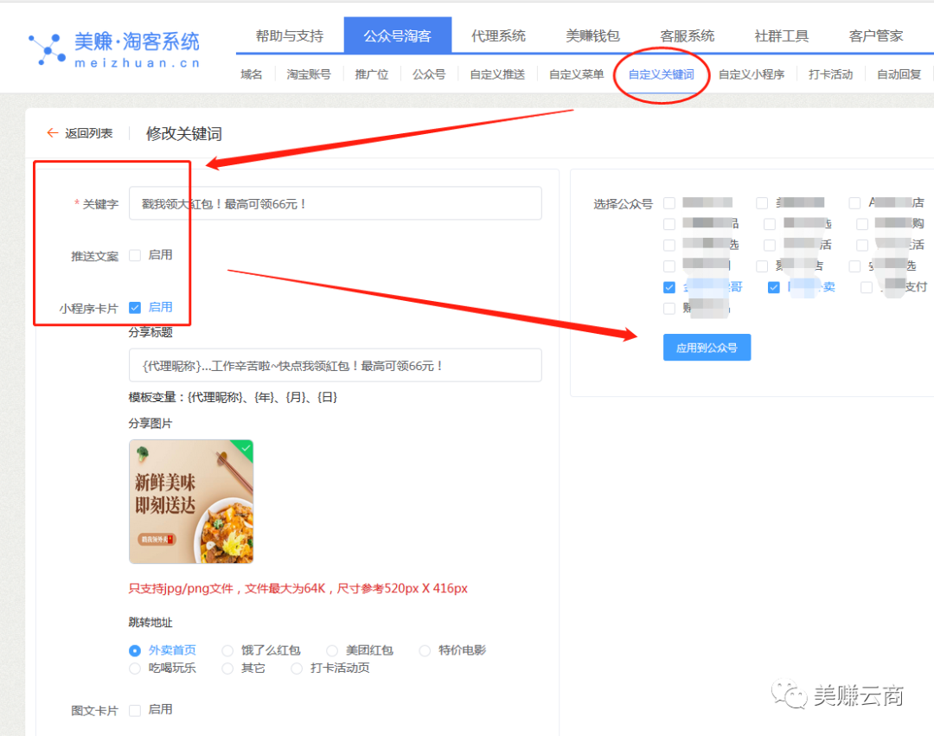Click the back arrow 返回列表
This screenshot has width=934, height=736.
pos(54,133)
